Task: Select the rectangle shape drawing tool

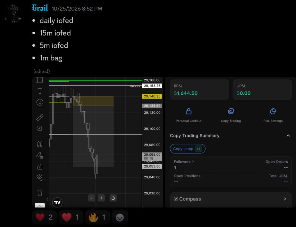Action: pyautogui.click(x=40, y=80)
